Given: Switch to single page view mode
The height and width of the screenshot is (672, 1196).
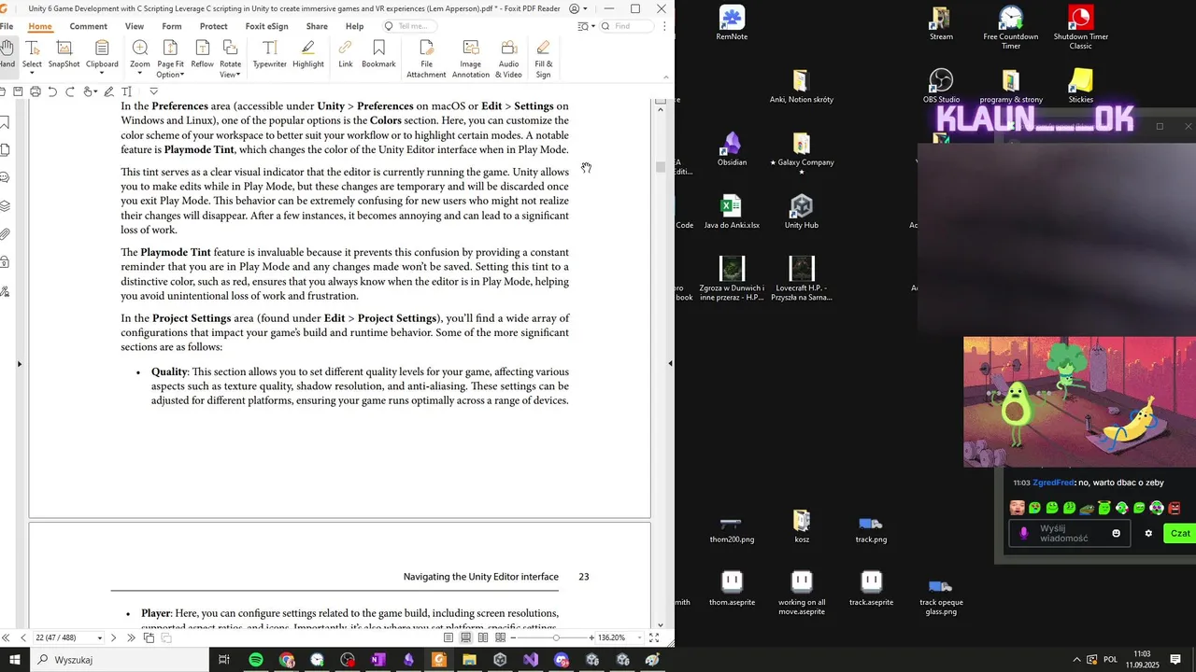Looking at the screenshot, I should click(448, 637).
